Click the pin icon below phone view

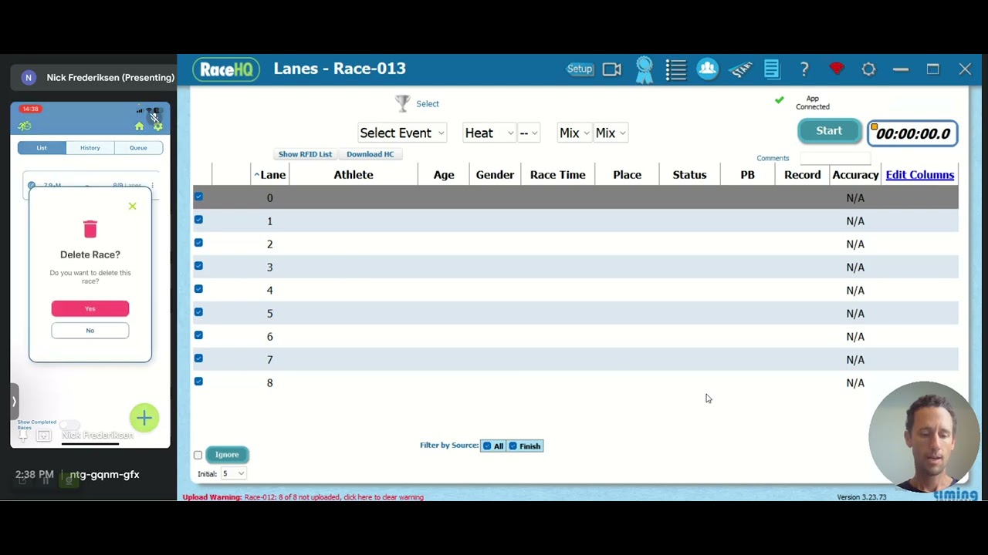(x=22, y=436)
